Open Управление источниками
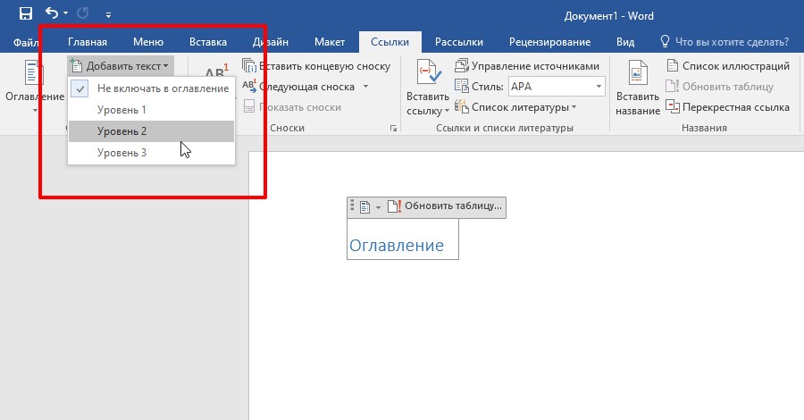The width and height of the screenshot is (804, 420). tap(527, 66)
